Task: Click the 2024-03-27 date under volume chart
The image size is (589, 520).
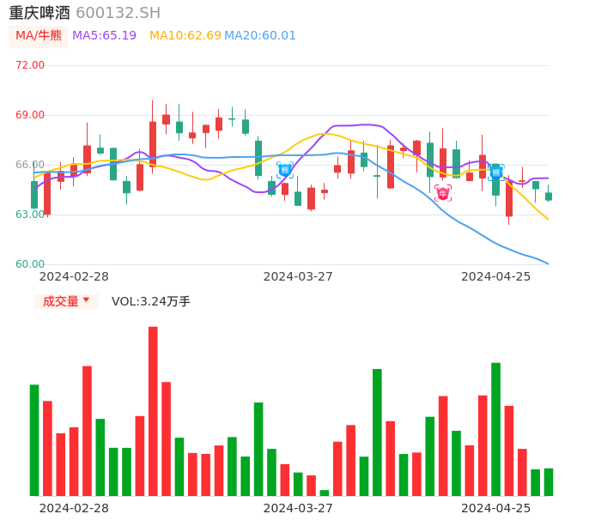Action: pos(298,508)
